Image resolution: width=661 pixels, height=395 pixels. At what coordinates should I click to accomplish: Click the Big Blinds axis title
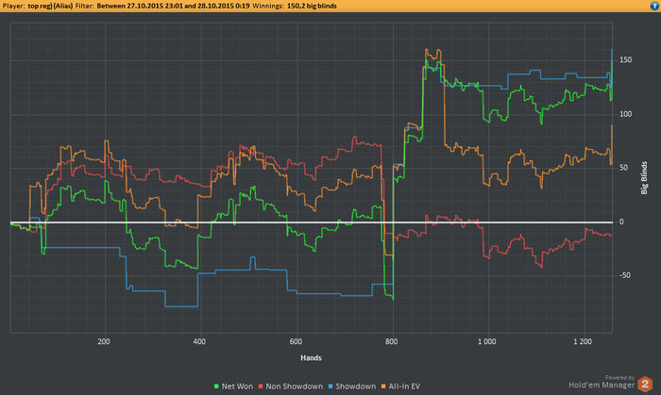[x=644, y=177]
